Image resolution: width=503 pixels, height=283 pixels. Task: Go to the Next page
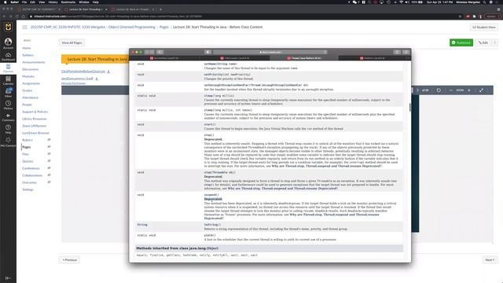tap(490, 260)
